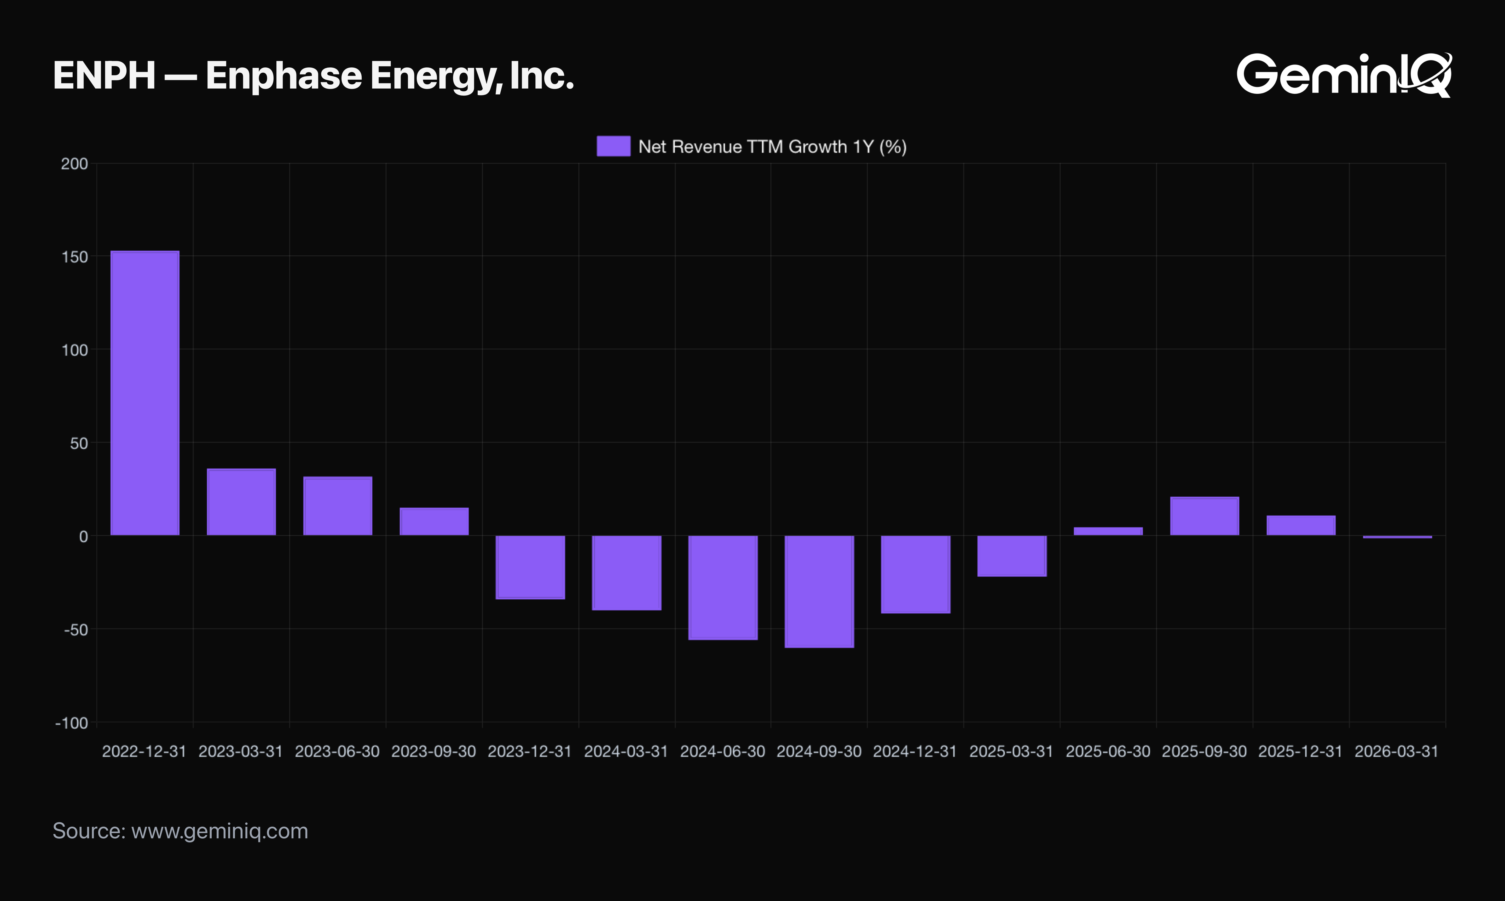Screen dimensions: 1505x901
Task: Click the x-axis label 2025-12-31
Action: click(x=1301, y=752)
